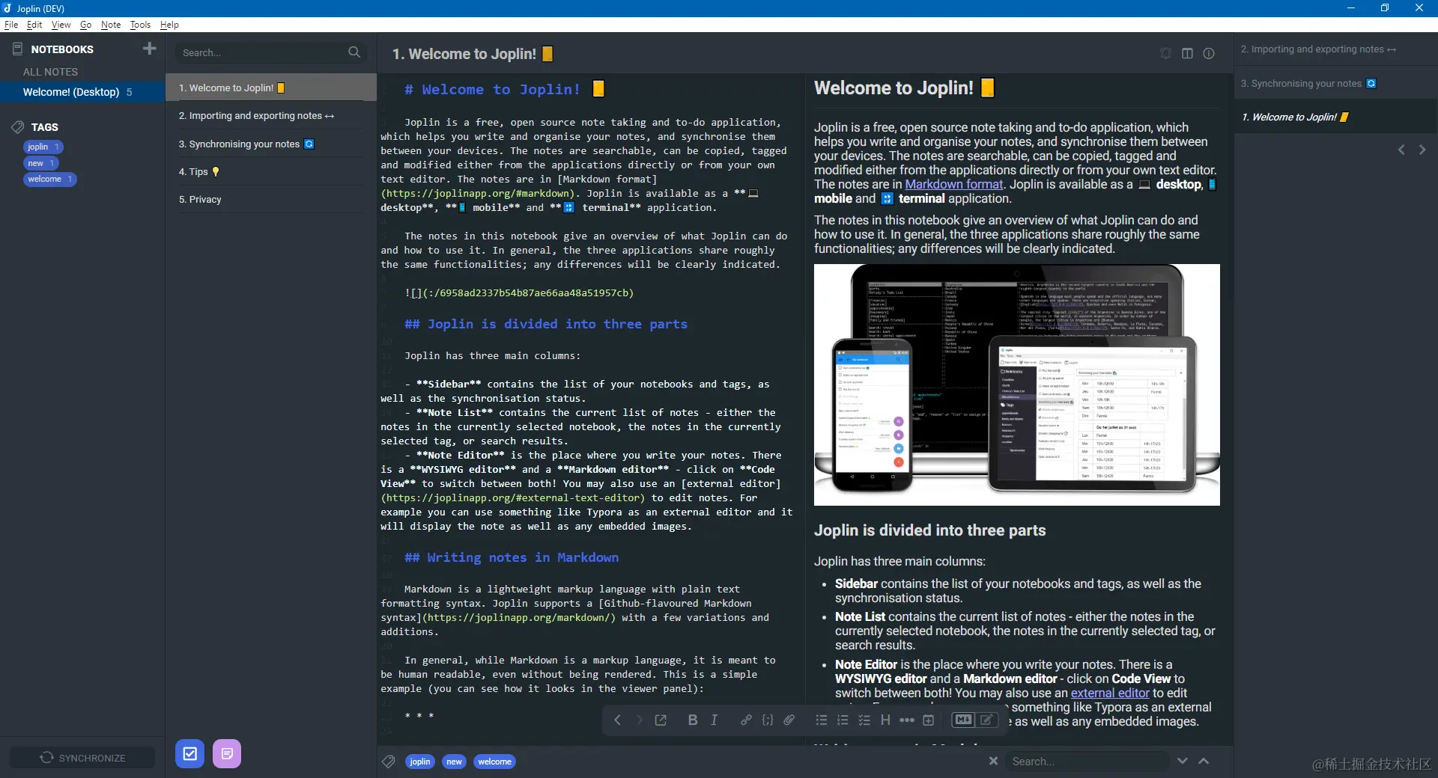Viewport: 1438px width, 778px height.
Task: Insert a checkbox list
Action: click(864, 720)
